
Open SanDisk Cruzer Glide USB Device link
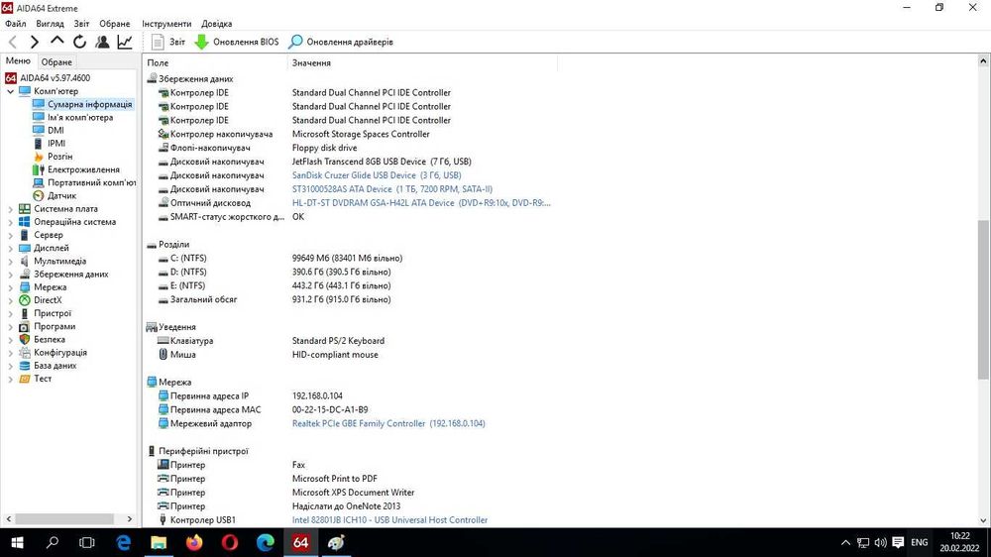click(x=377, y=175)
